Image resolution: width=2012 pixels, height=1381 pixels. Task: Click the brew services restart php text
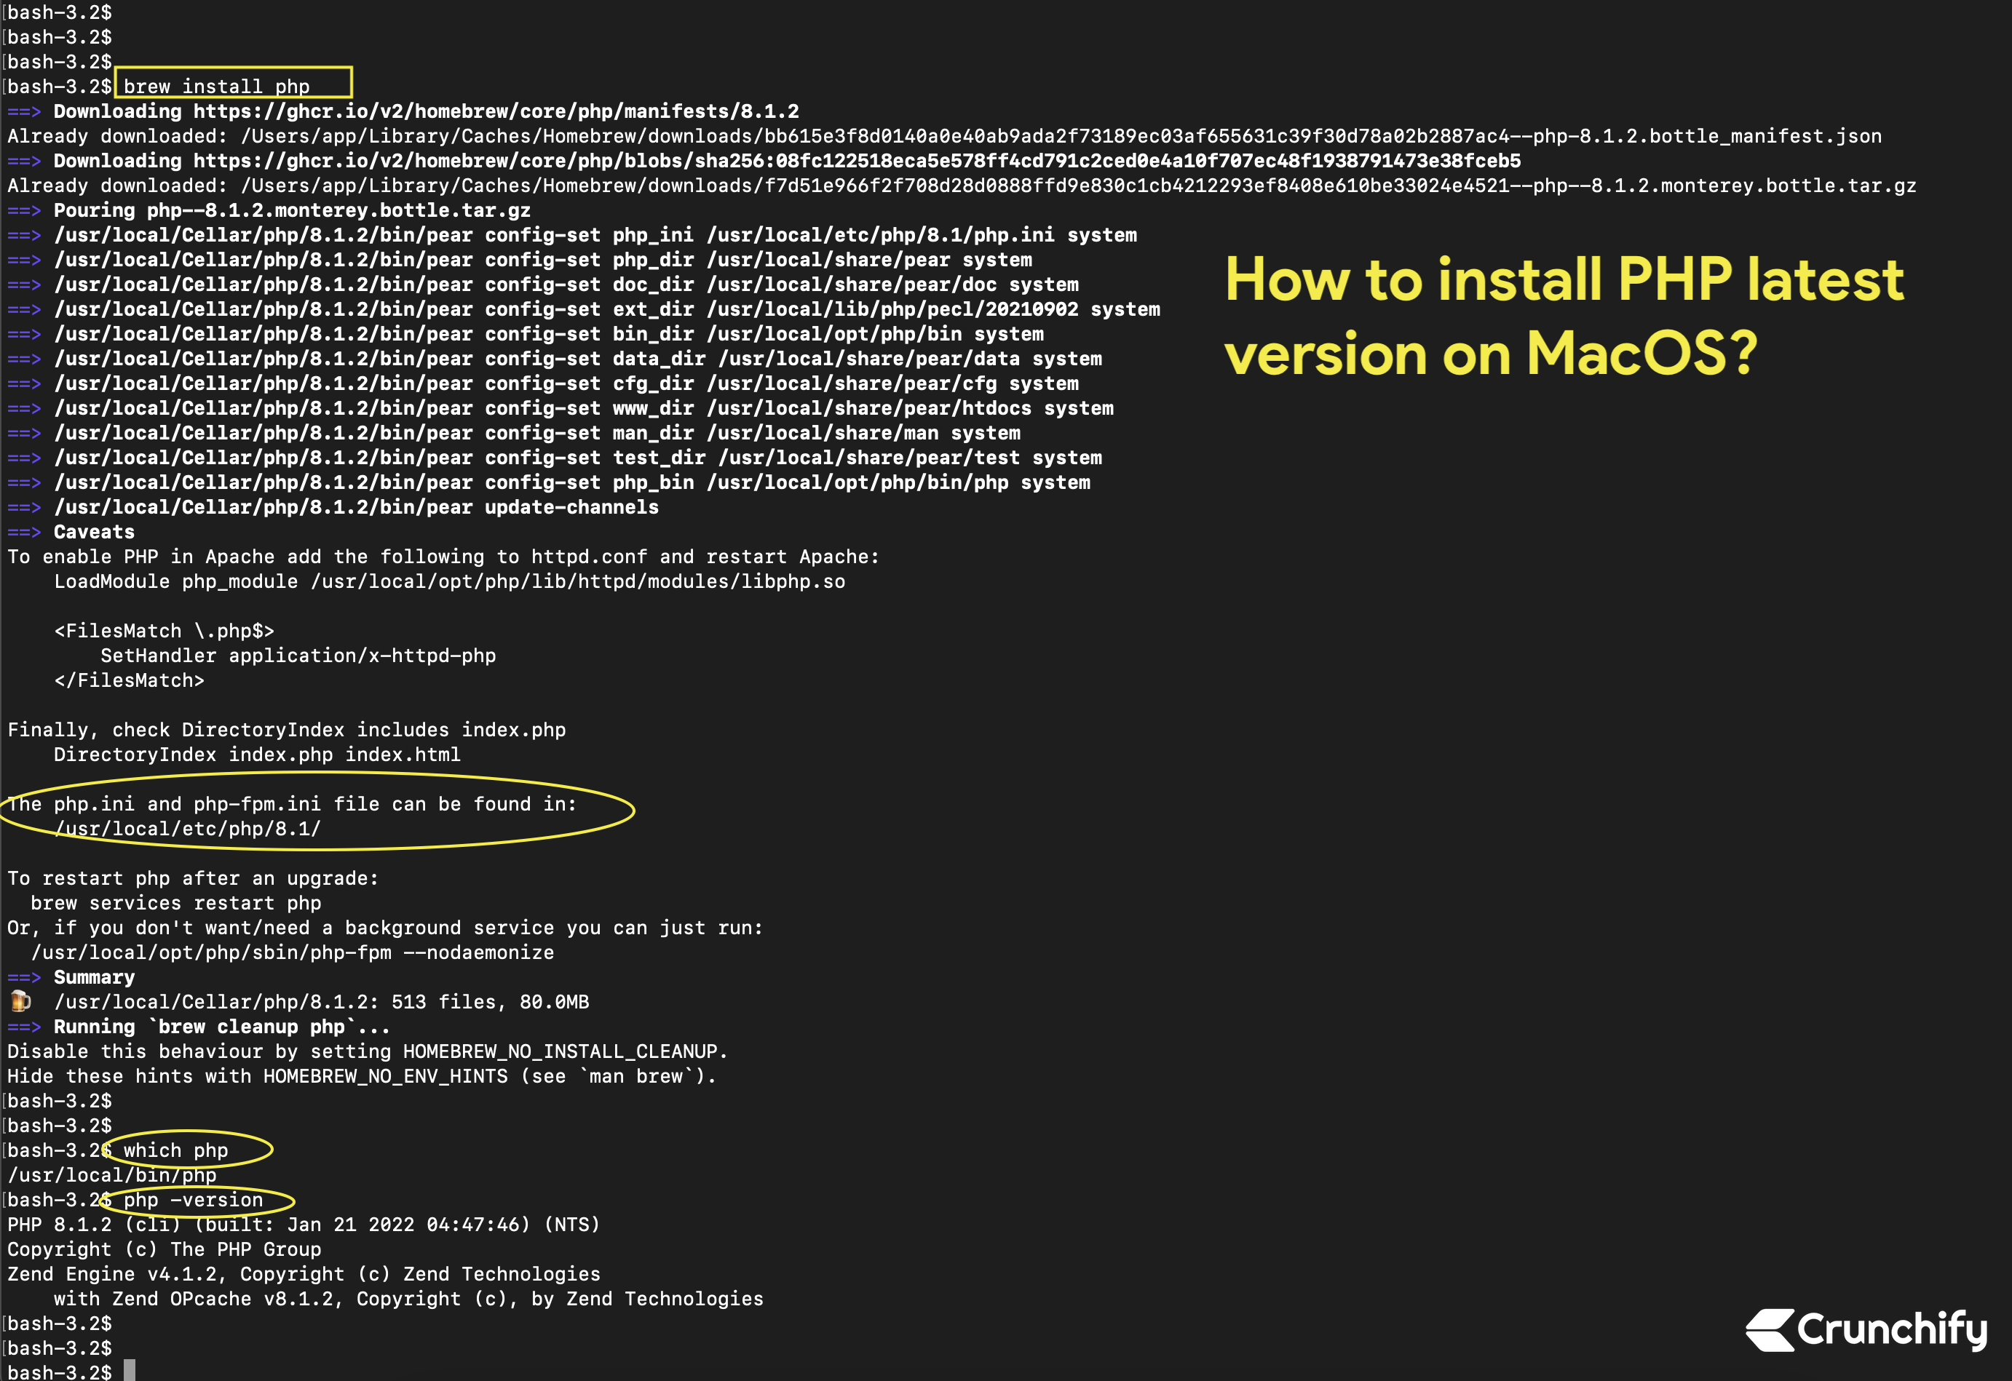(x=175, y=902)
